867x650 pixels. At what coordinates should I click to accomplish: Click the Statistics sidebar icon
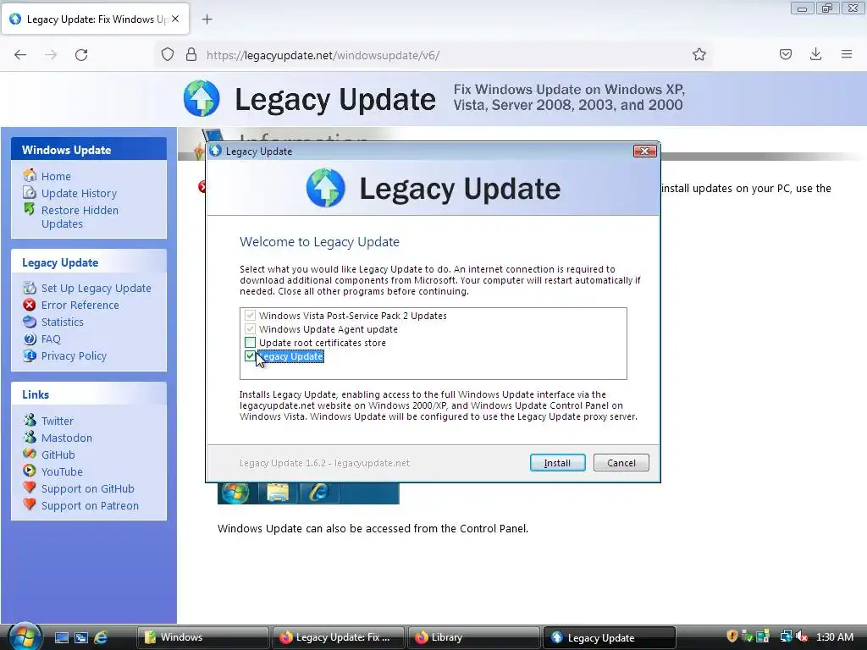pyautogui.click(x=30, y=322)
